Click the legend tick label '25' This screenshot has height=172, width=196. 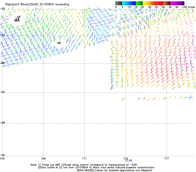tap(150, 7)
